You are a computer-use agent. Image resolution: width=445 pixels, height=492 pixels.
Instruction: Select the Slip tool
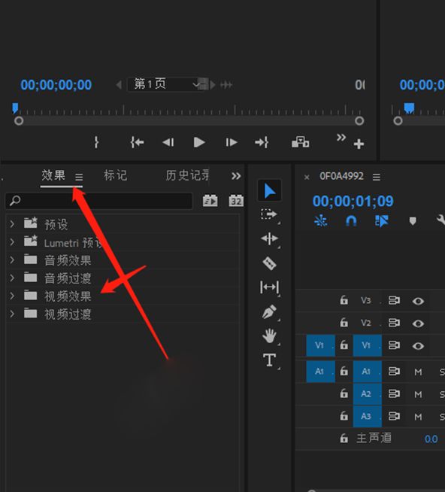[x=269, y=287]
